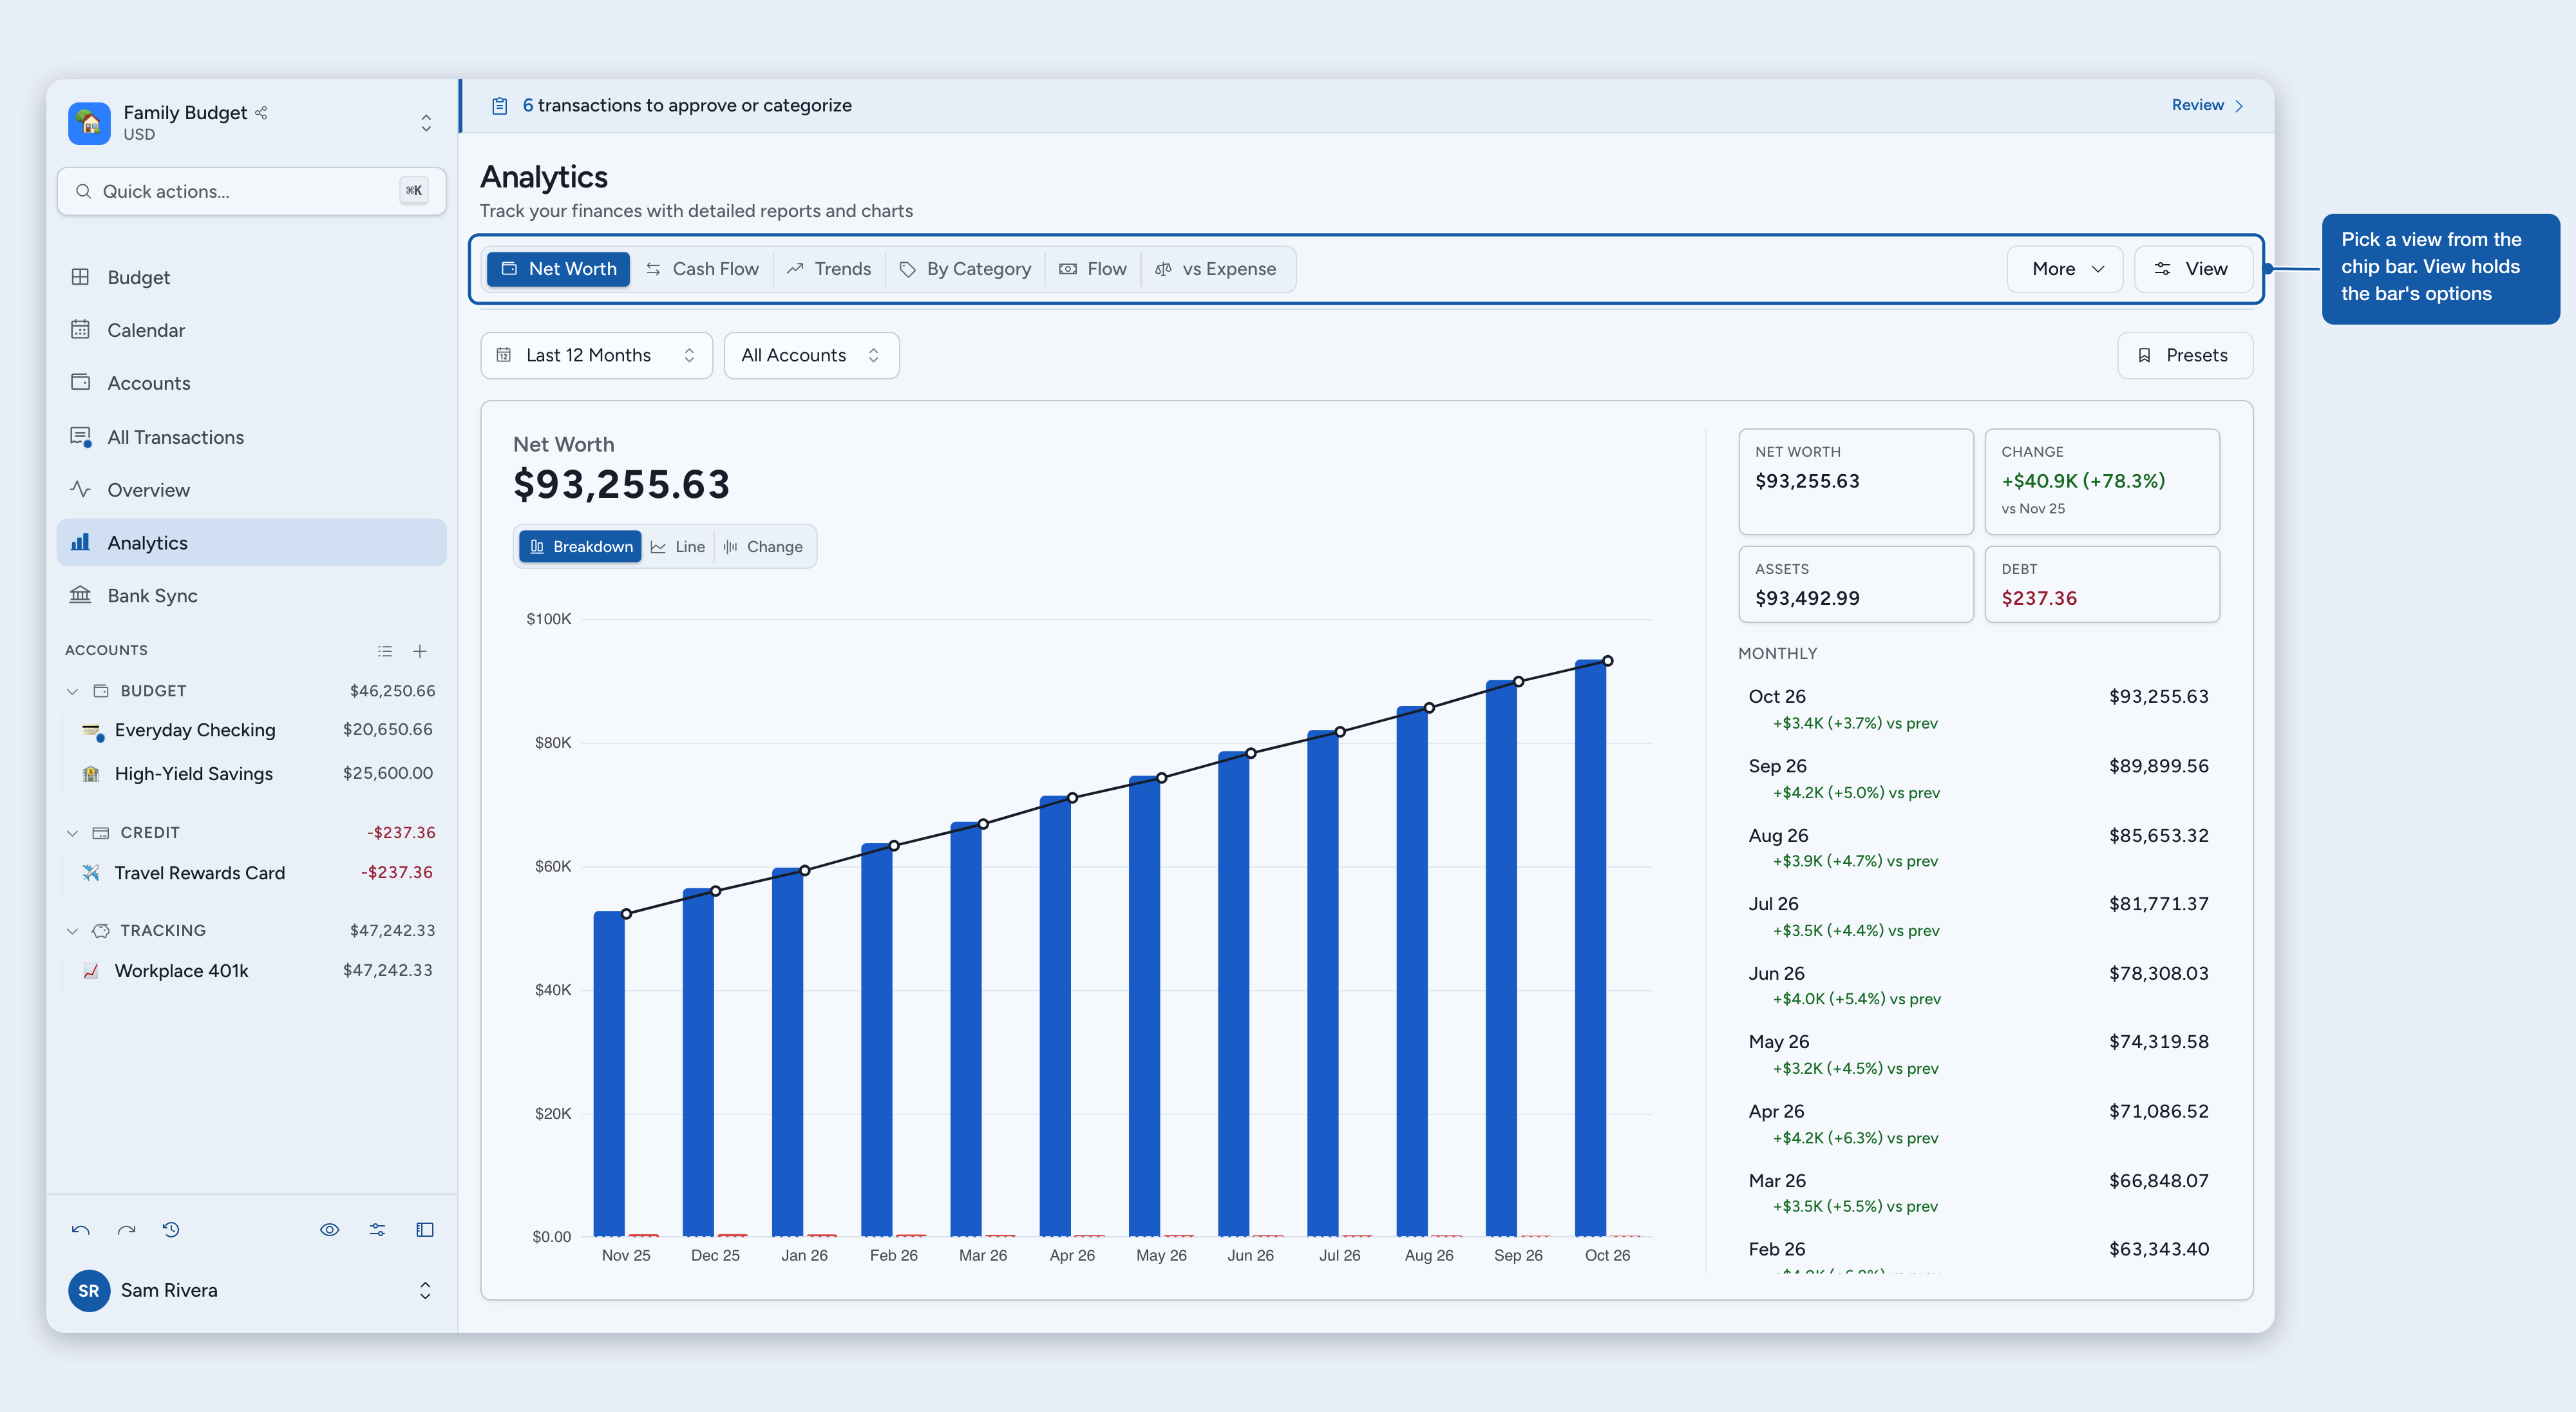Screen dimensions: 2576x1412
Task: Expand the budget switcher chevrons
Action: pyautogui.click(x=426, y=123)
